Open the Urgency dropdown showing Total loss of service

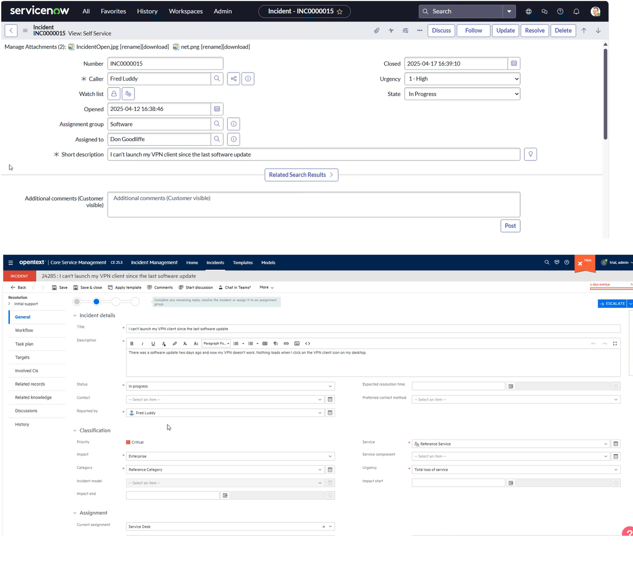(516, 470)
